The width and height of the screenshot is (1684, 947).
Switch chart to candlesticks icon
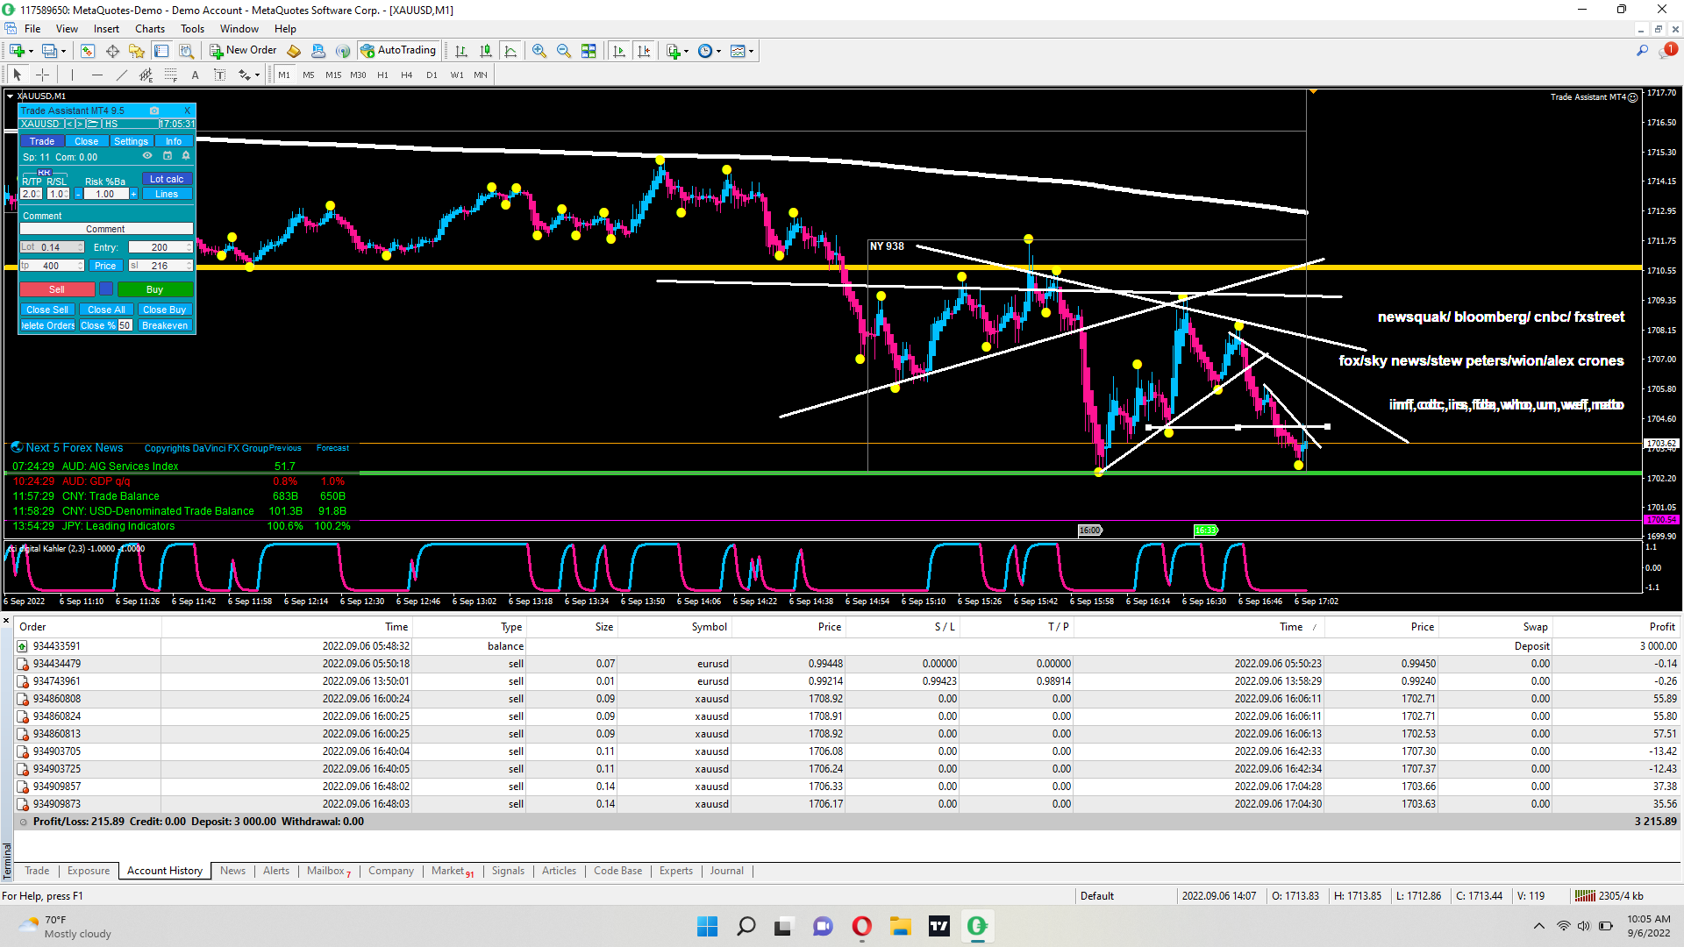[486, 51]
